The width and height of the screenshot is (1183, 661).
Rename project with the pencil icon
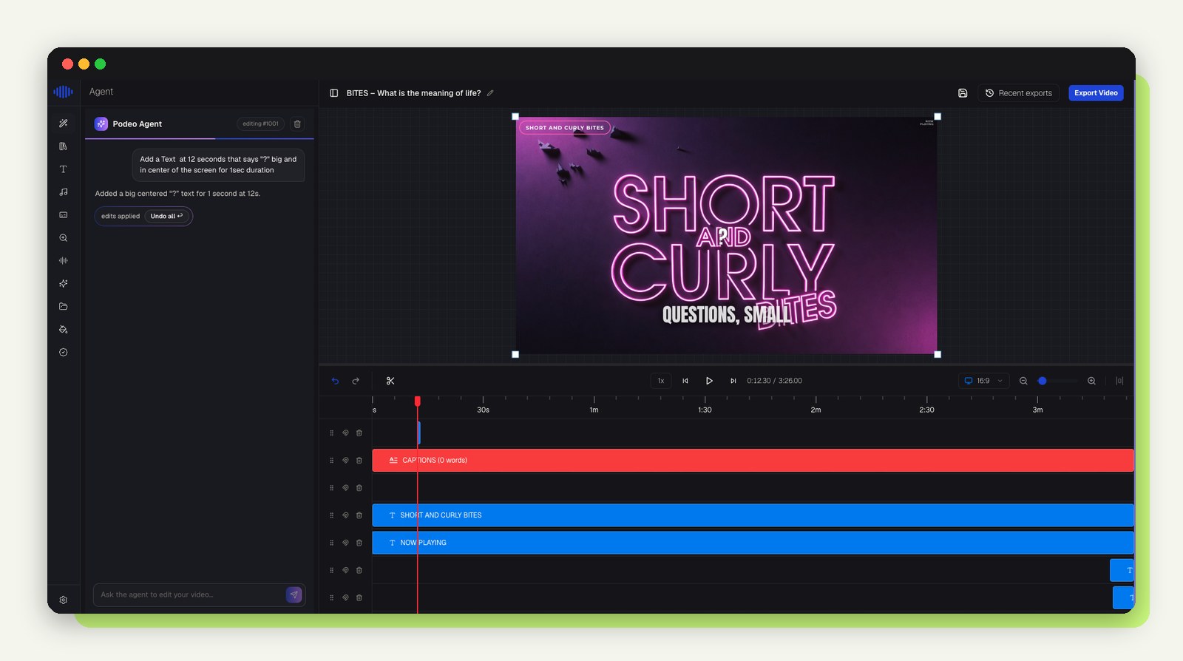490,93
